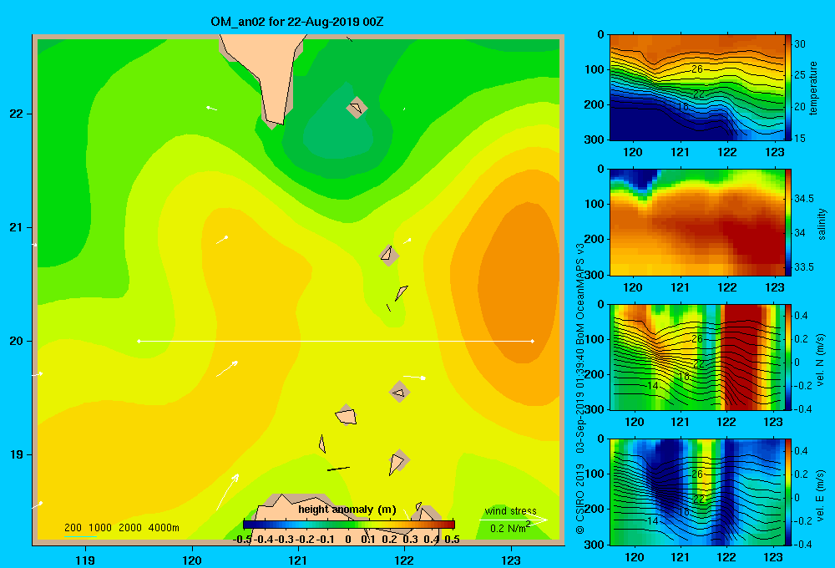Click the wind arrow near 120.2E 22N
Image resolution: width=835 pixels, height=568 pixels.
click(x=211, y=108)
